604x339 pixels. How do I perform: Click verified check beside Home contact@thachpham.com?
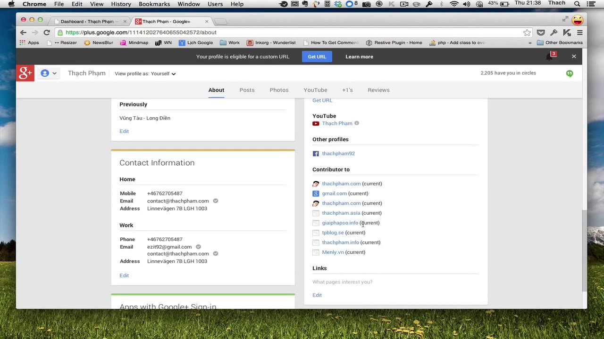(x=215, y=201)
